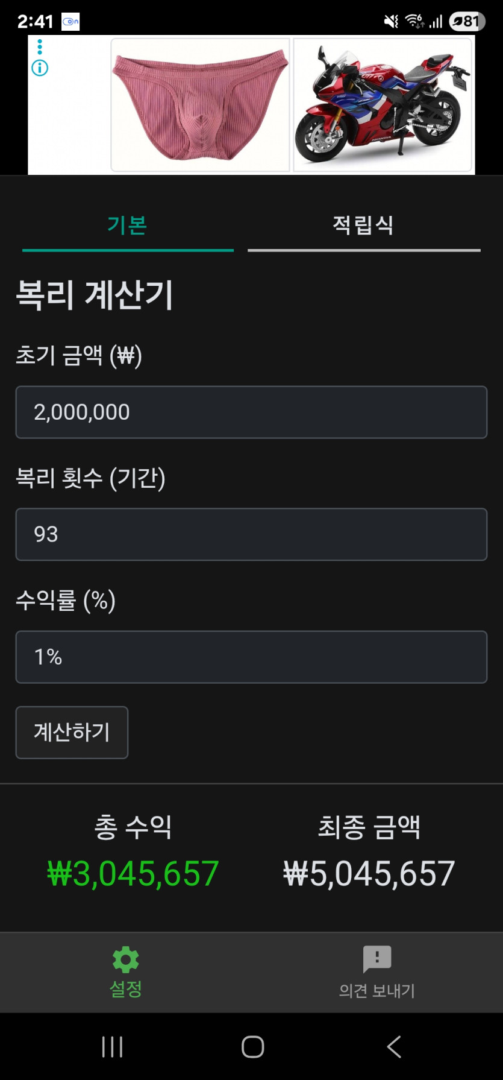Screen dimensions: 503x1080
Task: Tap the mute vibrate status icon
Action: pyautogui.click(x=391, y=22)
